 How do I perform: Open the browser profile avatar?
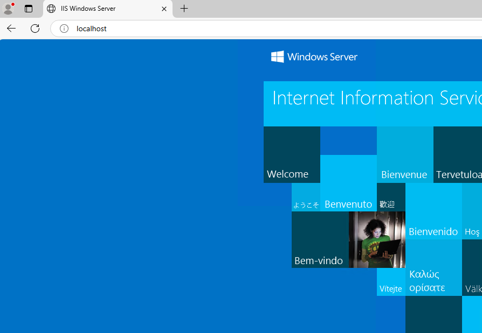click(x=8, y=9)
